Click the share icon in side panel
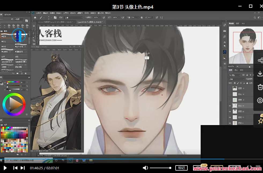The image size is (263, 173). (x=260, y=61)
